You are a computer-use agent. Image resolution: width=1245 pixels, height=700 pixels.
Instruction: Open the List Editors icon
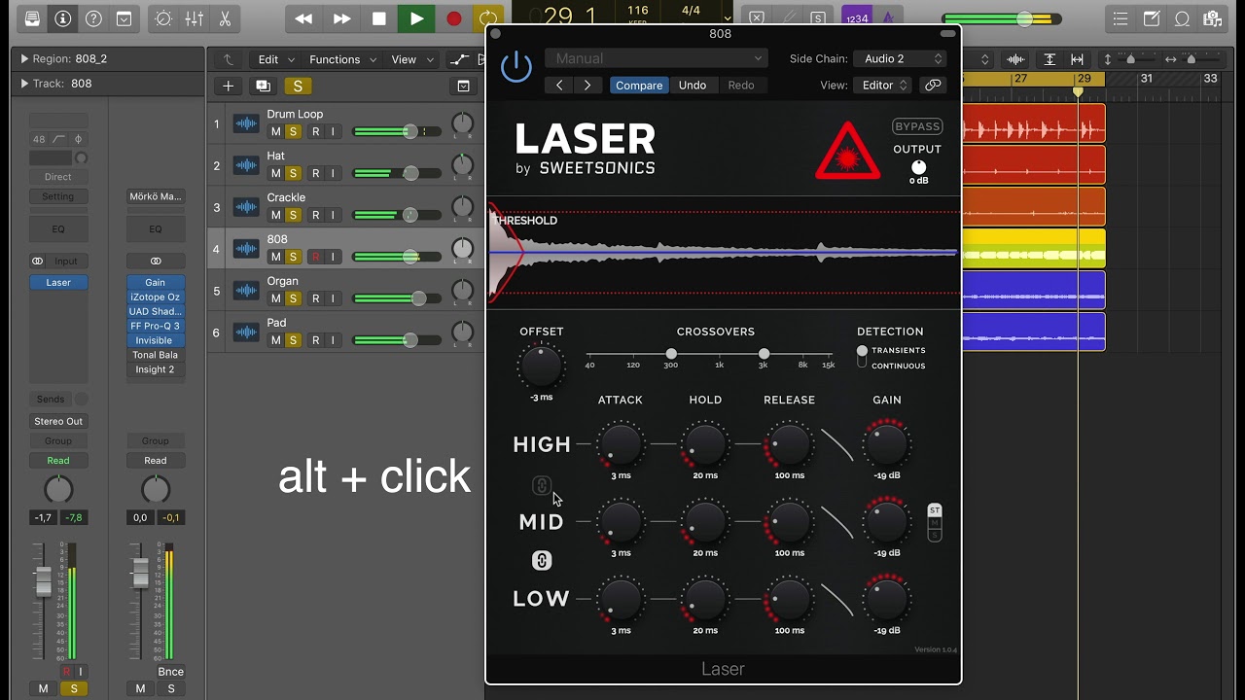[x=1120, y=18]
